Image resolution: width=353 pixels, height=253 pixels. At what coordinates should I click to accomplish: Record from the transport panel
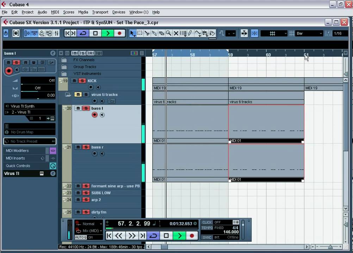tap(192, 236)
